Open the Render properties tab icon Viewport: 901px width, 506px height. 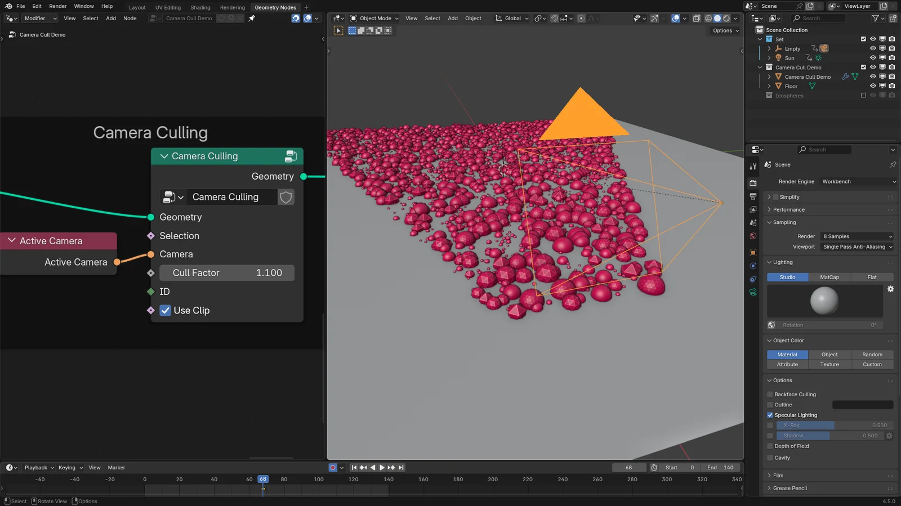[753, 183]
